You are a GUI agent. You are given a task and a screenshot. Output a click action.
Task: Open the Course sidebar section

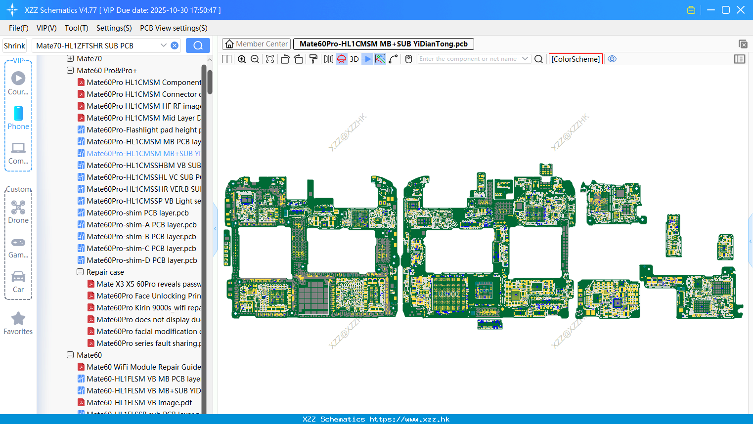[x=18, y=83]
